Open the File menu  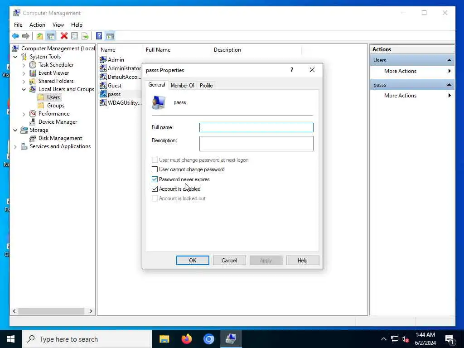tap(18, 25)
